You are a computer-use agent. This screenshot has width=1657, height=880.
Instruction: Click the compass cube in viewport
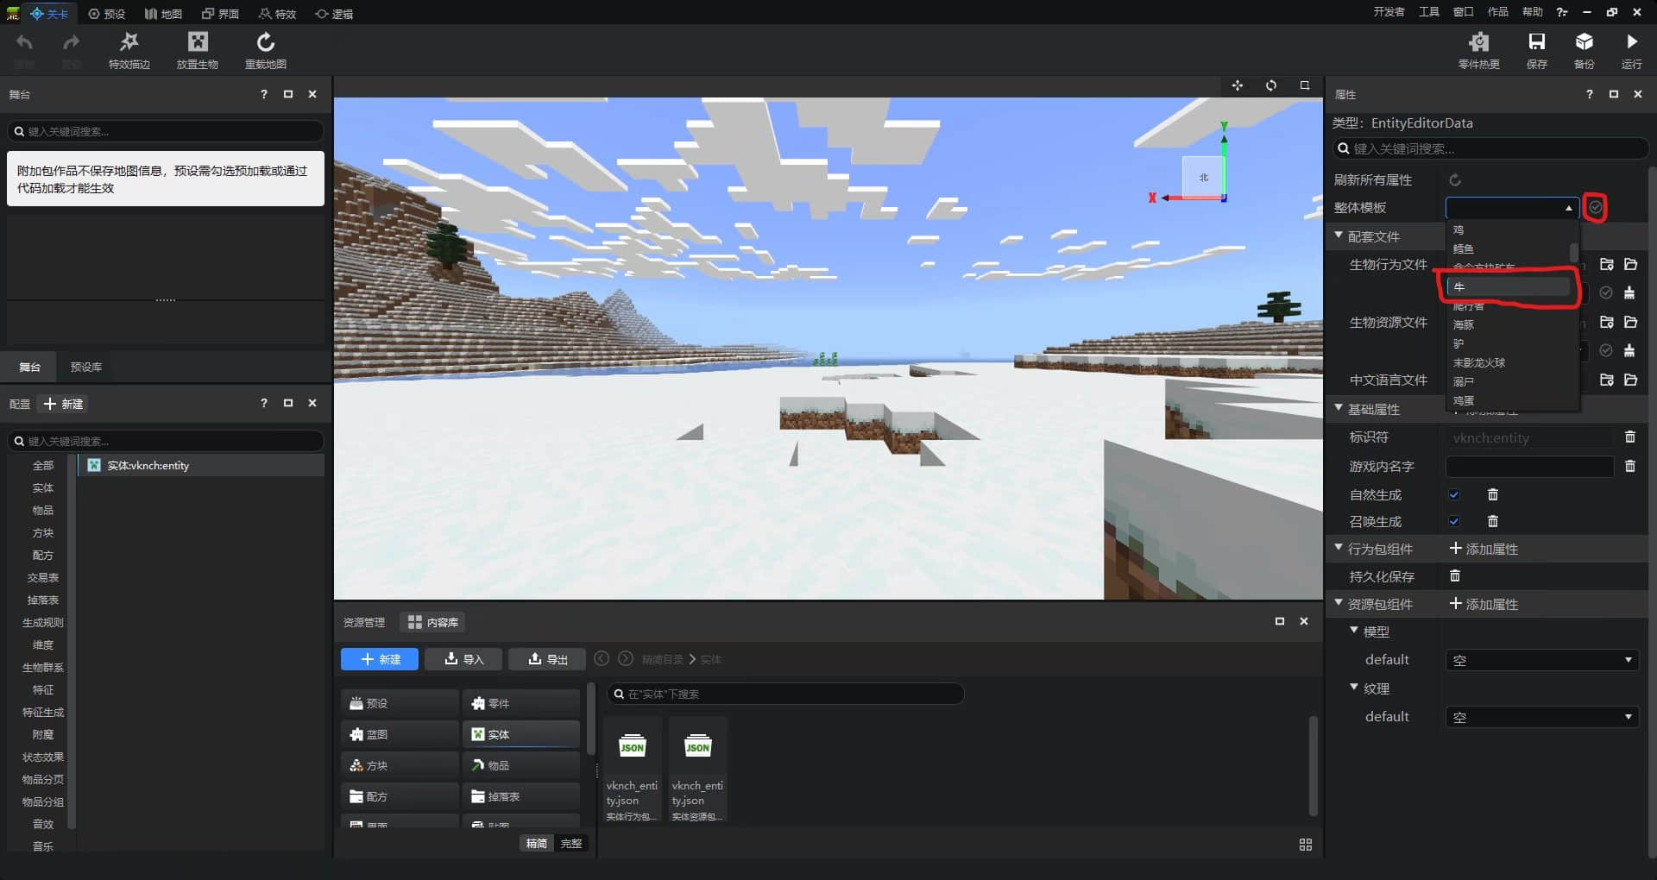(1203, 177)
